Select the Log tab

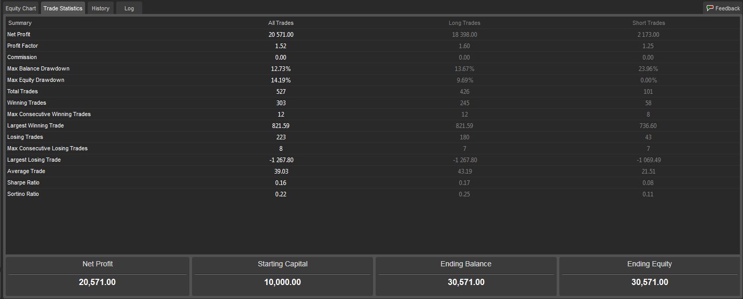129,8
